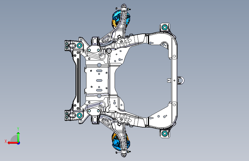Pick the long vertical slot in the left crossbar
The height and width of the screenshot is (161, 249).
78,80
